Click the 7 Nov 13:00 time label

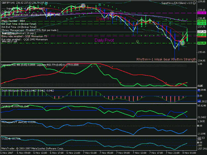[139, 153]
